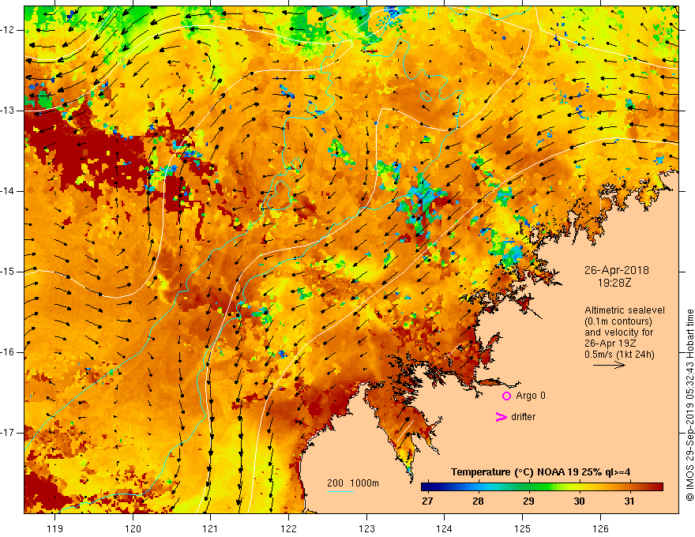Click the 30 value on the color bar
Screen dimensions: 695x537
pyautogui.click(x=579, y=501)
